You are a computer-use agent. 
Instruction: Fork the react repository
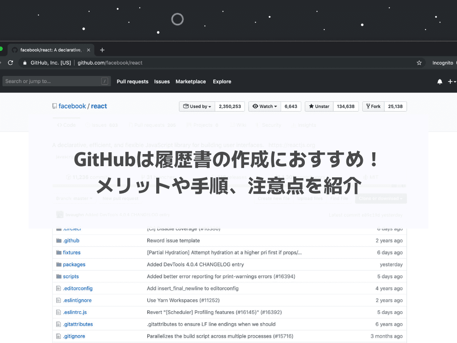[x=373, y=106]
